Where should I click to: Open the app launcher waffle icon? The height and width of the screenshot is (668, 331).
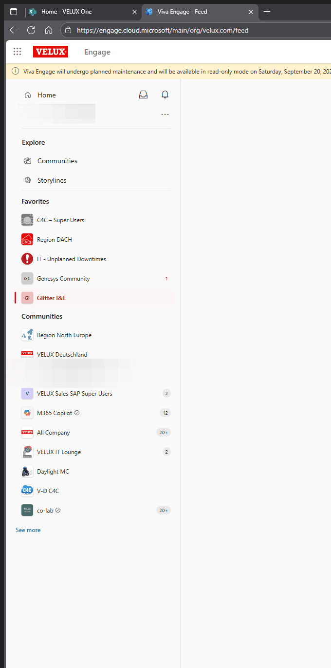tap(18, 52)
